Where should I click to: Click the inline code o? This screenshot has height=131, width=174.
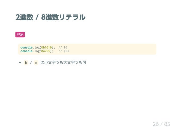click(36, 63)
